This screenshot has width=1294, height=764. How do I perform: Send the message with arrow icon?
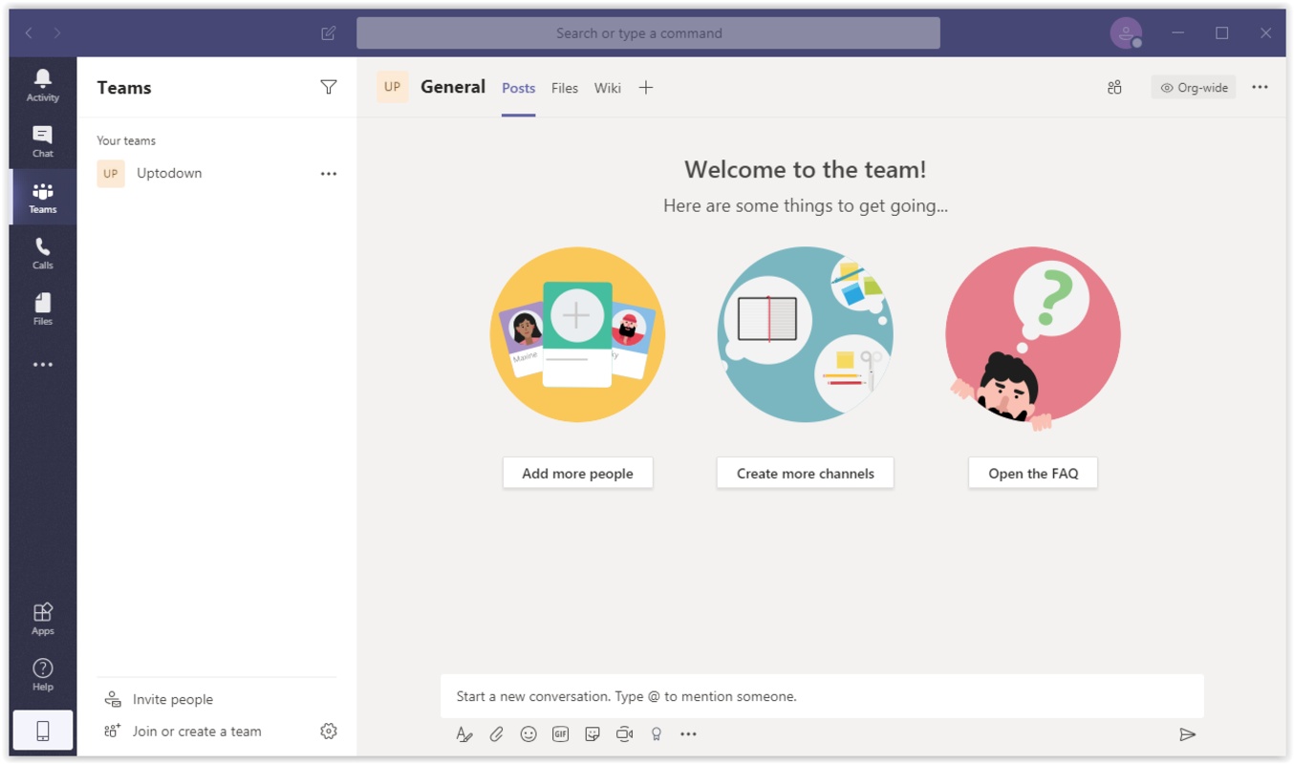[1187, 734]
